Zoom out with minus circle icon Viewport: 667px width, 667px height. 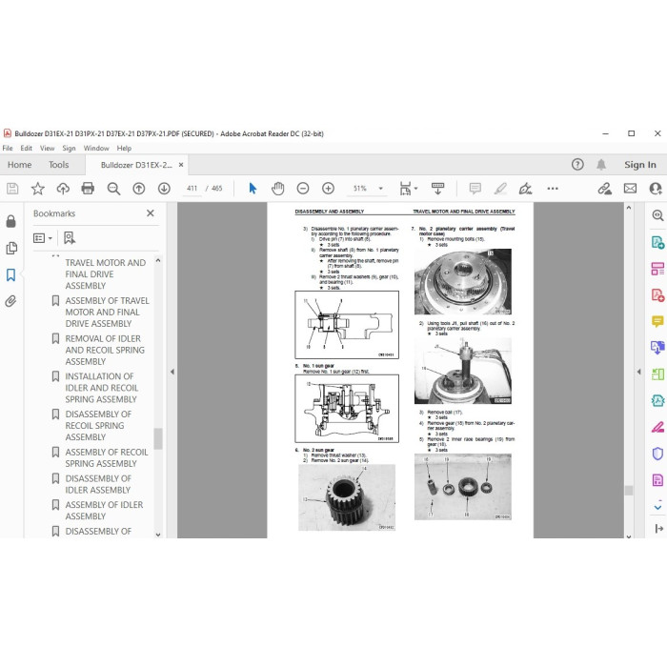303,189
